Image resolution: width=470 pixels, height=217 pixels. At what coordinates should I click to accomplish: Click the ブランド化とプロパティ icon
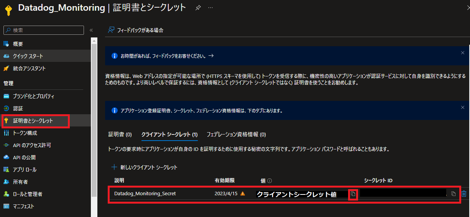point(6,96)
